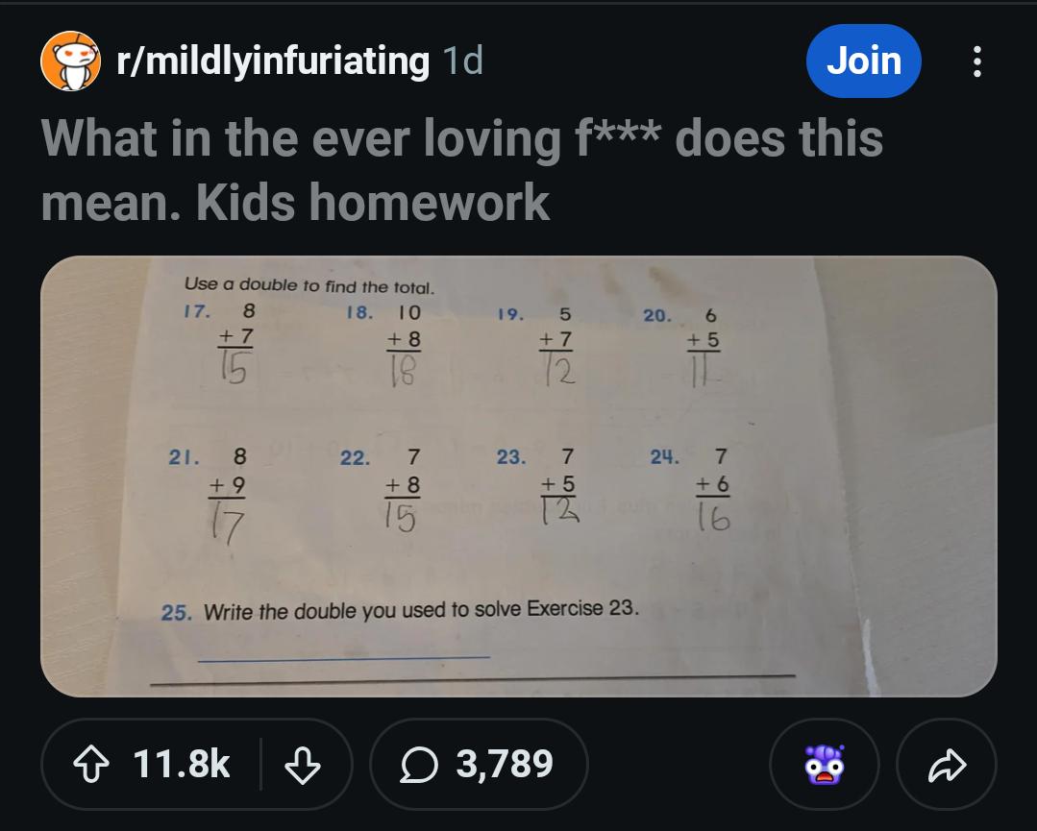
Task: Click "Use a double to find the total" text
Action: [309, 285]
